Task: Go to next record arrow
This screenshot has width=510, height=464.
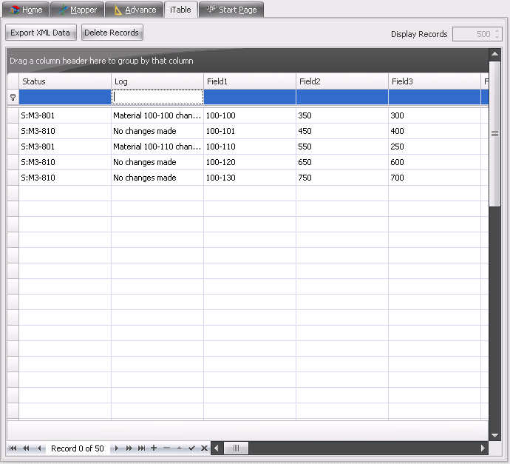Action: click(116, 448)
